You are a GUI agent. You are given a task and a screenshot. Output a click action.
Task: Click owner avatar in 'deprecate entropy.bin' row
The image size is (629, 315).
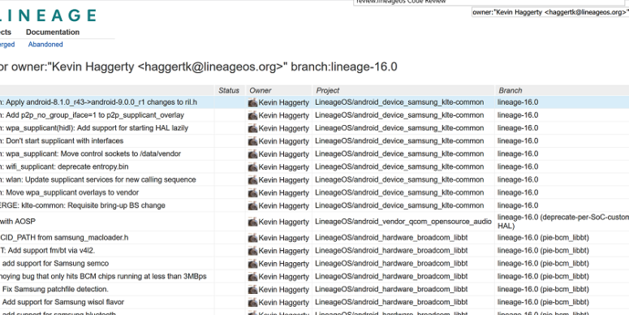tap(252, 167)
